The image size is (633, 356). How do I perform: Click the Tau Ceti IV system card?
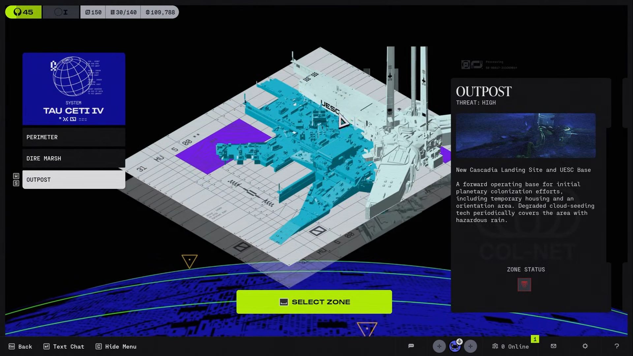point(74,89)
